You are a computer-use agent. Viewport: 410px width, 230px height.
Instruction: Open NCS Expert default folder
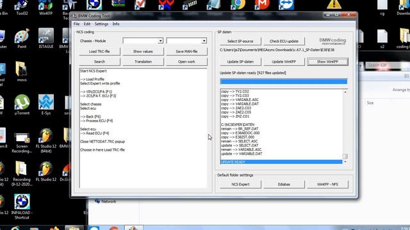(240, 185)
